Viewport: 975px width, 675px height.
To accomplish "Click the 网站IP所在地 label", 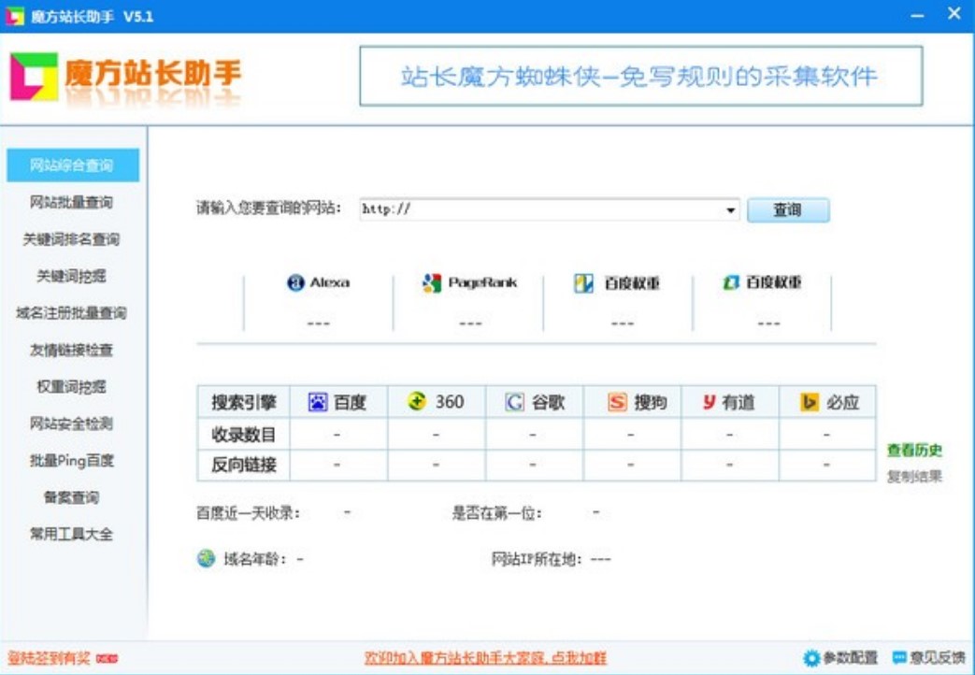I will click(538, 559).
